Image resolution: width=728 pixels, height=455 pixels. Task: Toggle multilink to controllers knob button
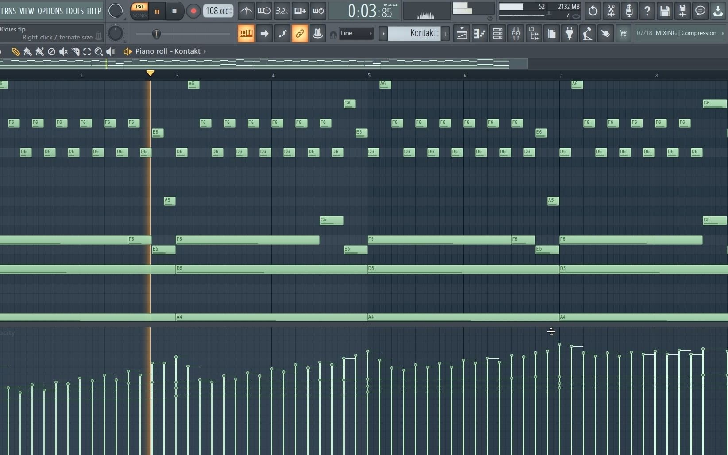(x=318, y=33)
